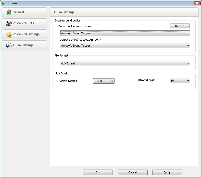This screenshot has height=178, width=202.
Task: Click the Refesh devices button
Action: pos(180,26)
